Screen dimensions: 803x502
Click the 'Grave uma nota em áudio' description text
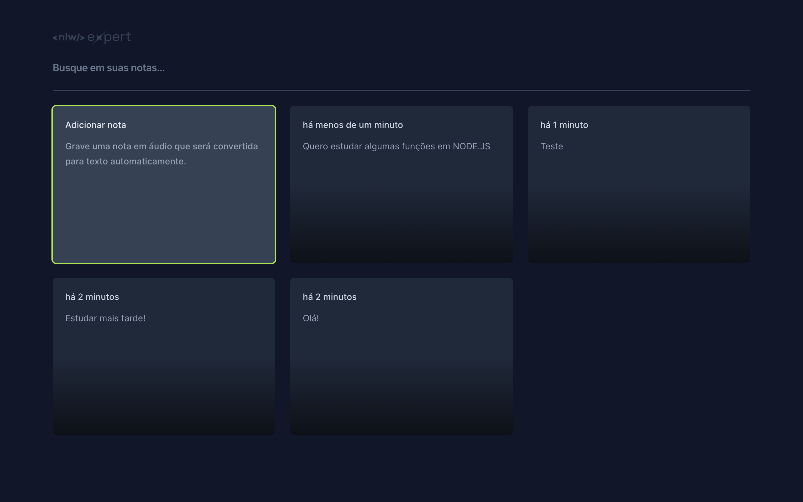pos(162,154)
